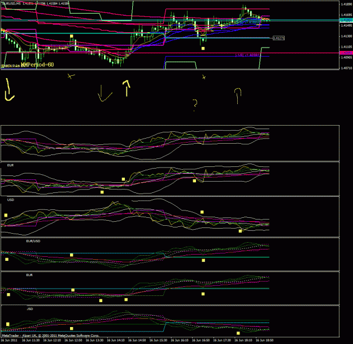
Task: Click the 1.41105 price axis label
Action: [x=347, y=47]
